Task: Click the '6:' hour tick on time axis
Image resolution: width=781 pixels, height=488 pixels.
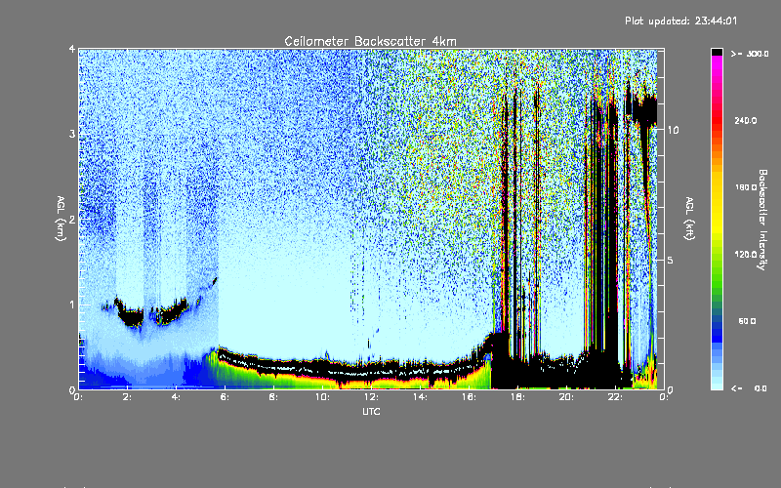Action: tap(226, 397)
